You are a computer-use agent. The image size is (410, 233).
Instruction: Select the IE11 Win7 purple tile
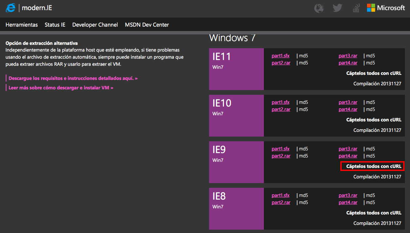pos(236,69)
